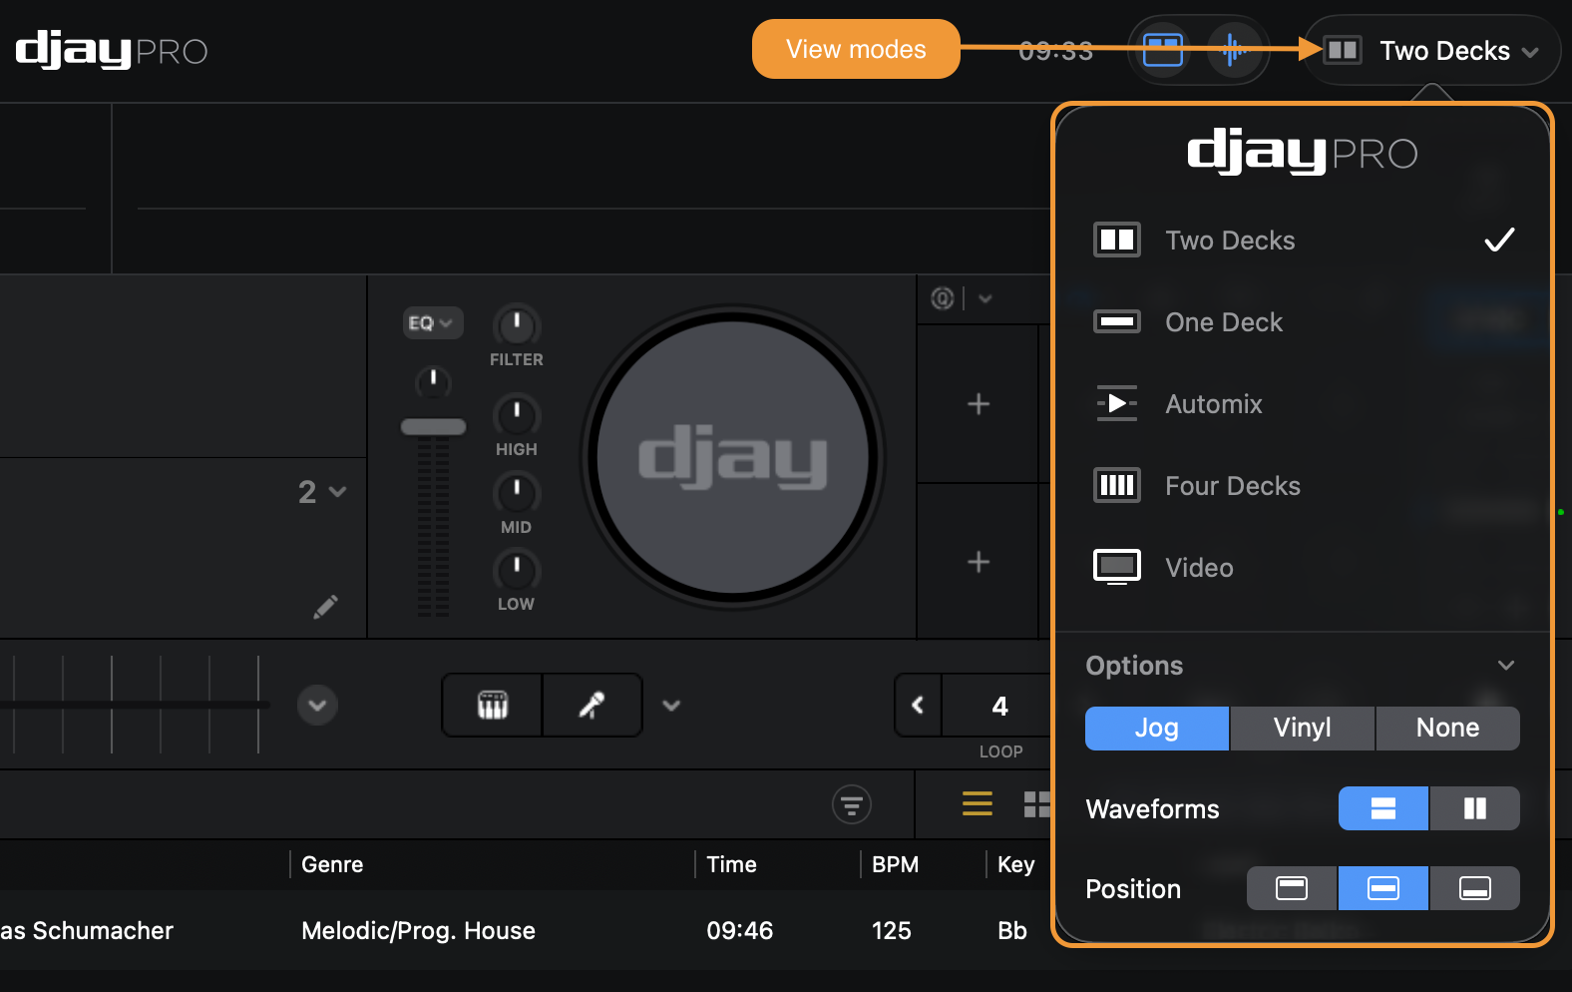Select the Melodic/Prog. House genre cell
This screenshot has height=992, width=1572.
click(418, 931)
